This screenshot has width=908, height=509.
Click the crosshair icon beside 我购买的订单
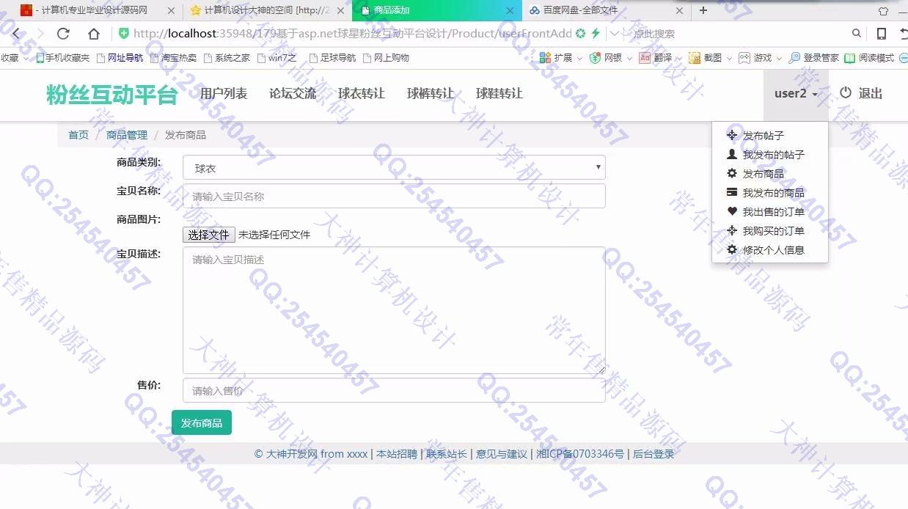pos(732,231)
